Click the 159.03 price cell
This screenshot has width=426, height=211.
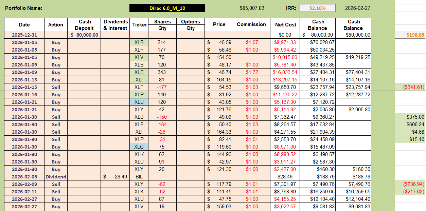[x=219, y=207]
